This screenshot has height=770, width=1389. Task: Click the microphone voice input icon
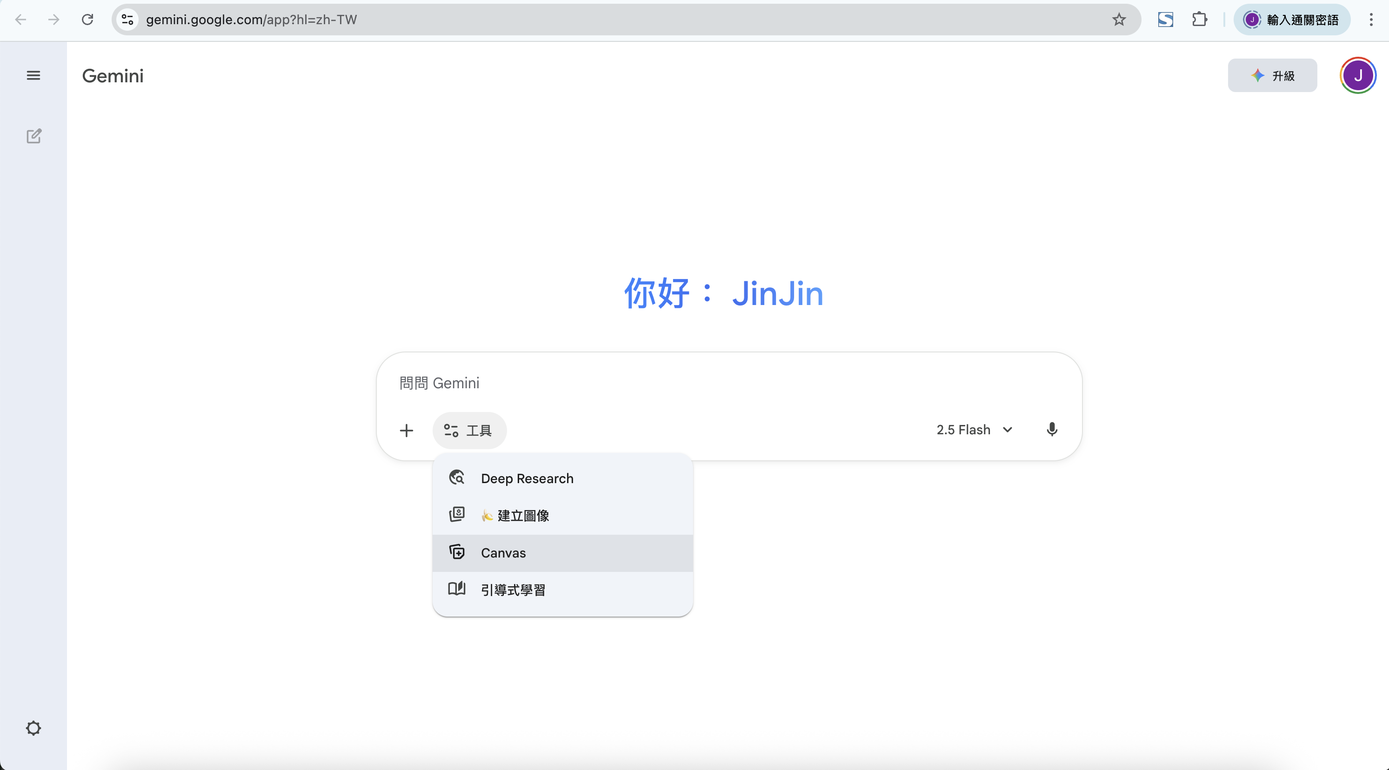pos(1051,430)
